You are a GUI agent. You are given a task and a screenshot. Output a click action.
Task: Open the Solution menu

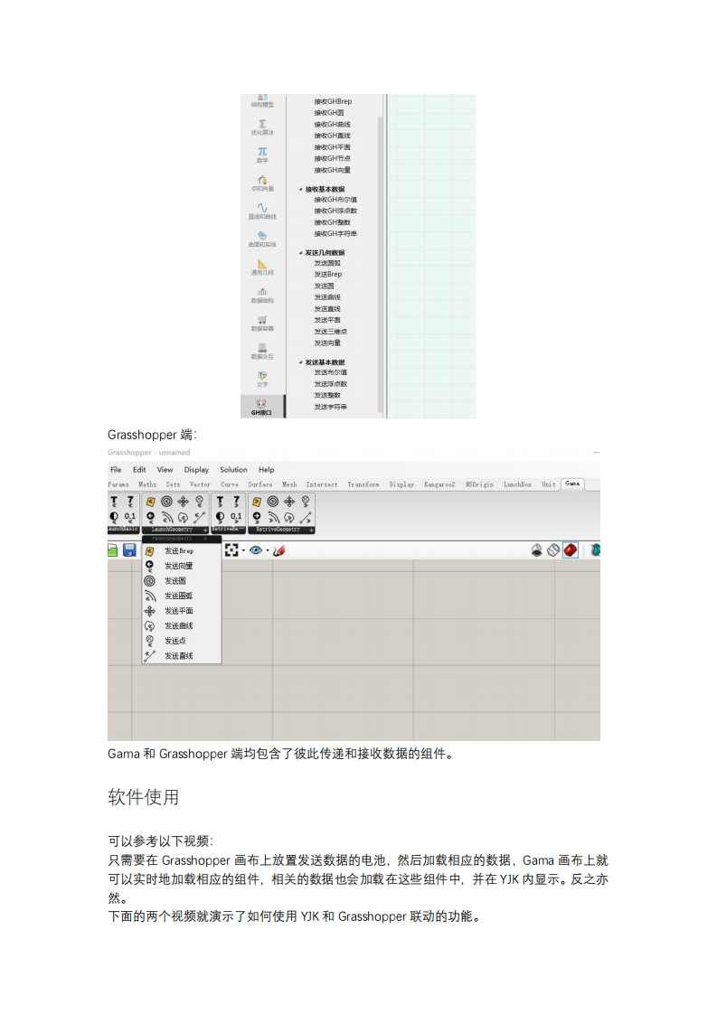[x=233, y=470]
